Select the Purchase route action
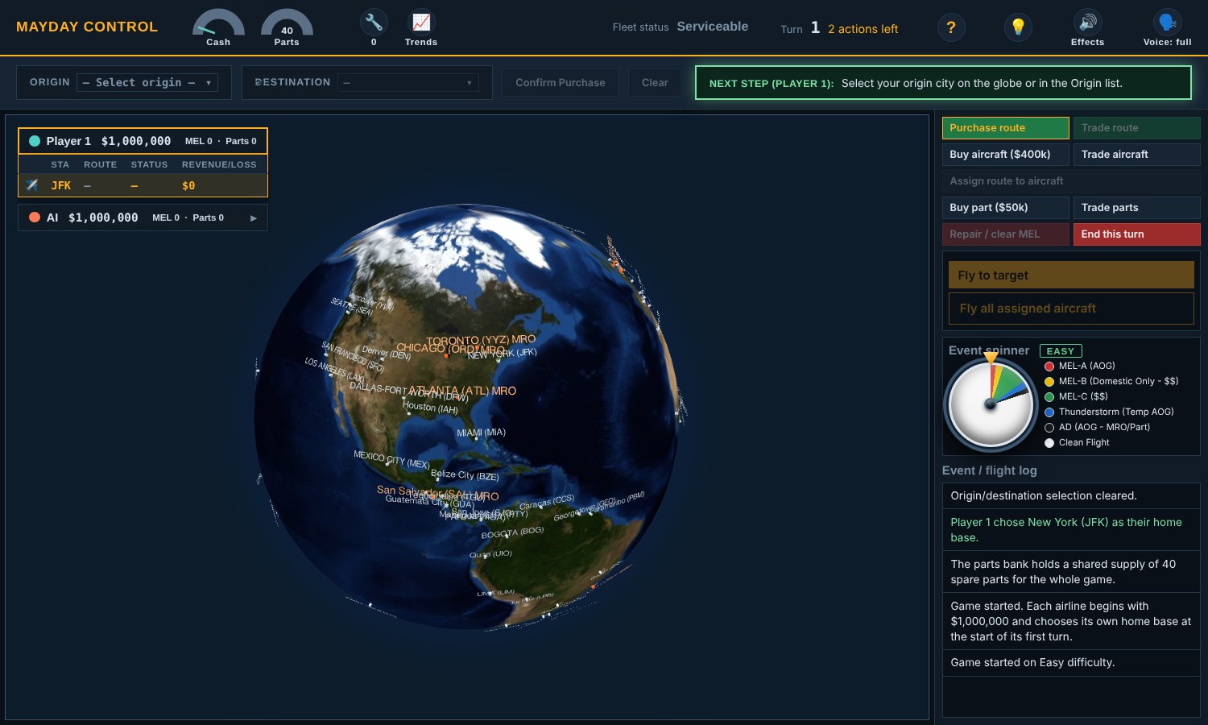The width and height of the screenshot is (1208, 725). tap(1006, 128)
